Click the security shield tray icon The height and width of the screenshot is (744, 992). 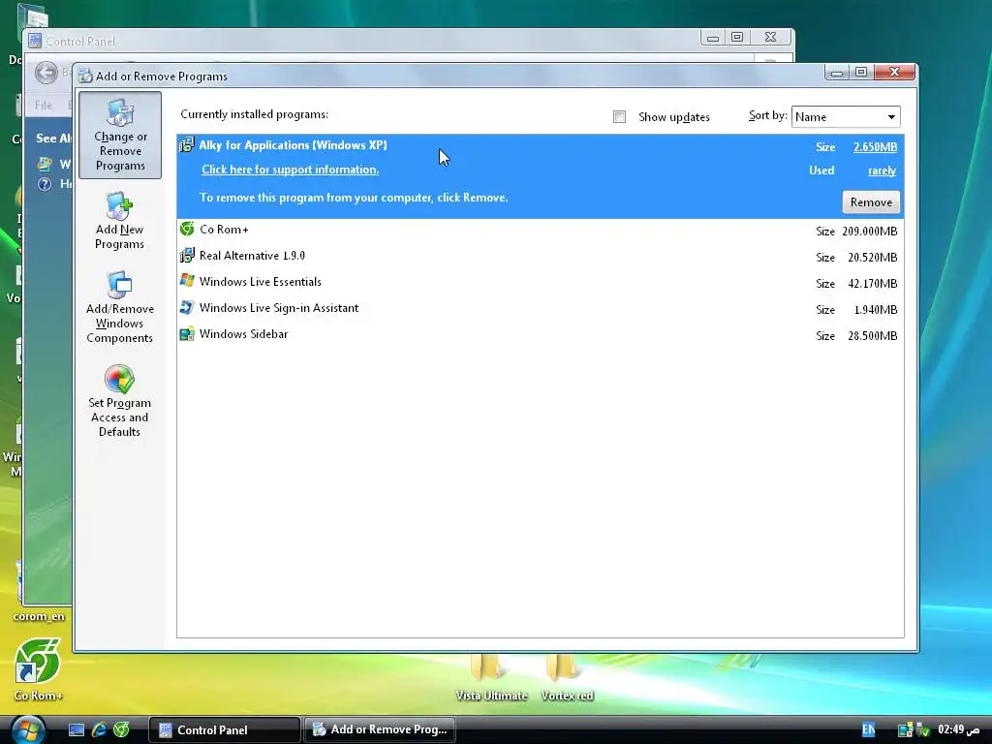pos(922,730)
